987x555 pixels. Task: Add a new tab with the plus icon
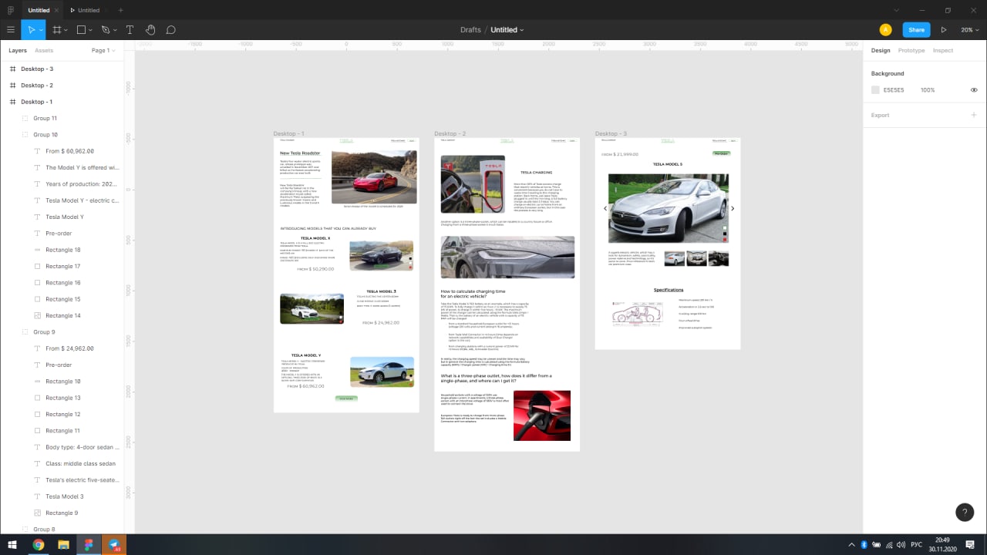(x=120, y=10)
